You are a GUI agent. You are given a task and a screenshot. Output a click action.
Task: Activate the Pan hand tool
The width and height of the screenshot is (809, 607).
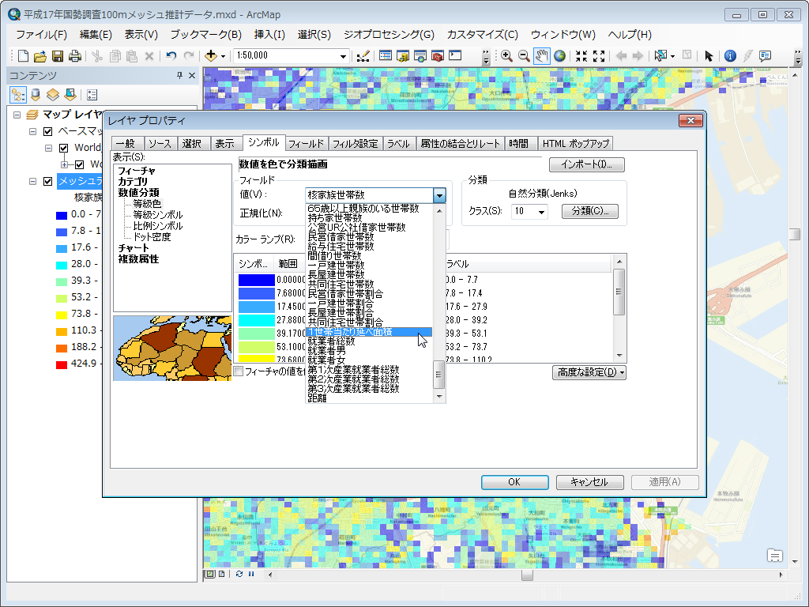541,56
